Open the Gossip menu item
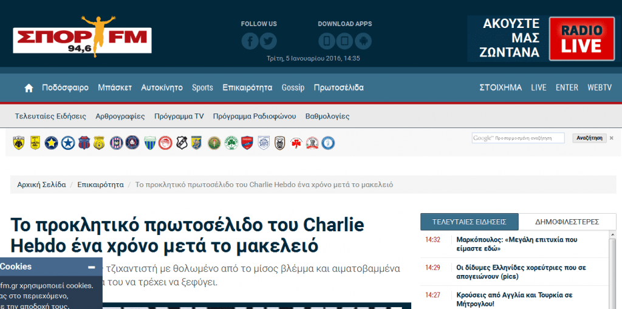Screen dimensions: 622x309 293,87
